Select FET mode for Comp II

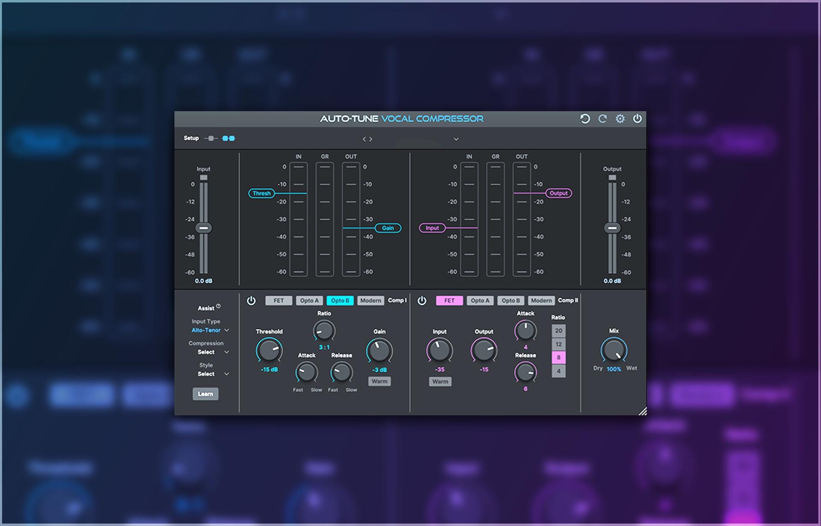pos(449,301)
